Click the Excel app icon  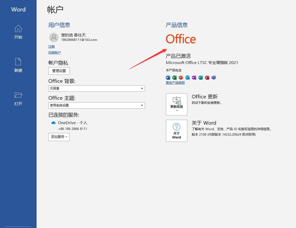175,78
